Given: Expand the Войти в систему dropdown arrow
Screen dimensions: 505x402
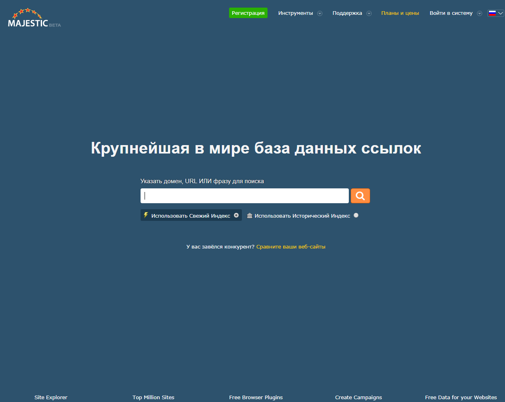Looking at the screenshot, I should 479,13.
